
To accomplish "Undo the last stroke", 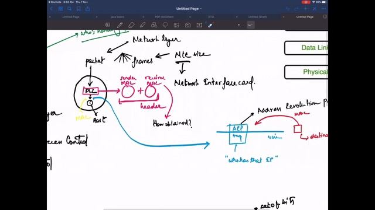I will pyautogui.click(x=288, y=9).
